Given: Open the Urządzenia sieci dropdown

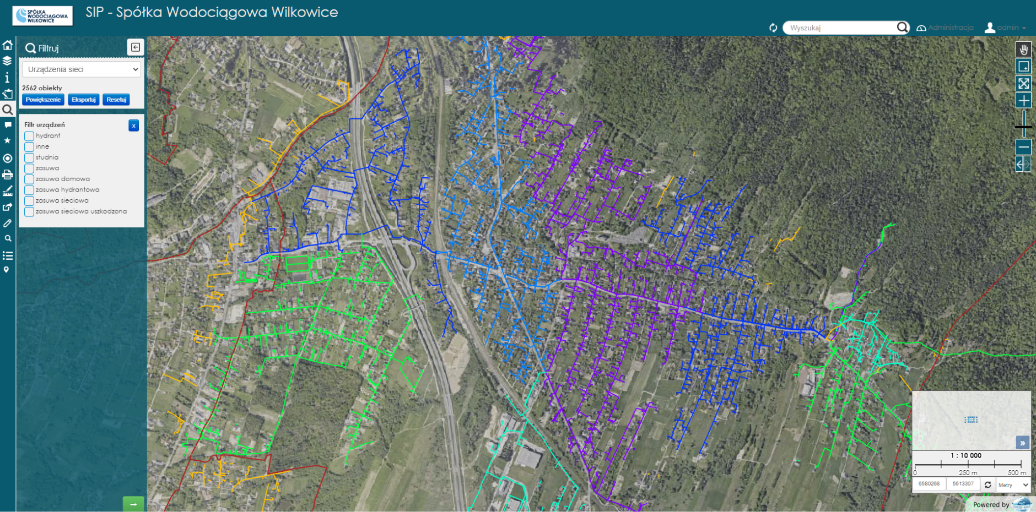Looking at the screenshot, I should (x=82, y=69).
